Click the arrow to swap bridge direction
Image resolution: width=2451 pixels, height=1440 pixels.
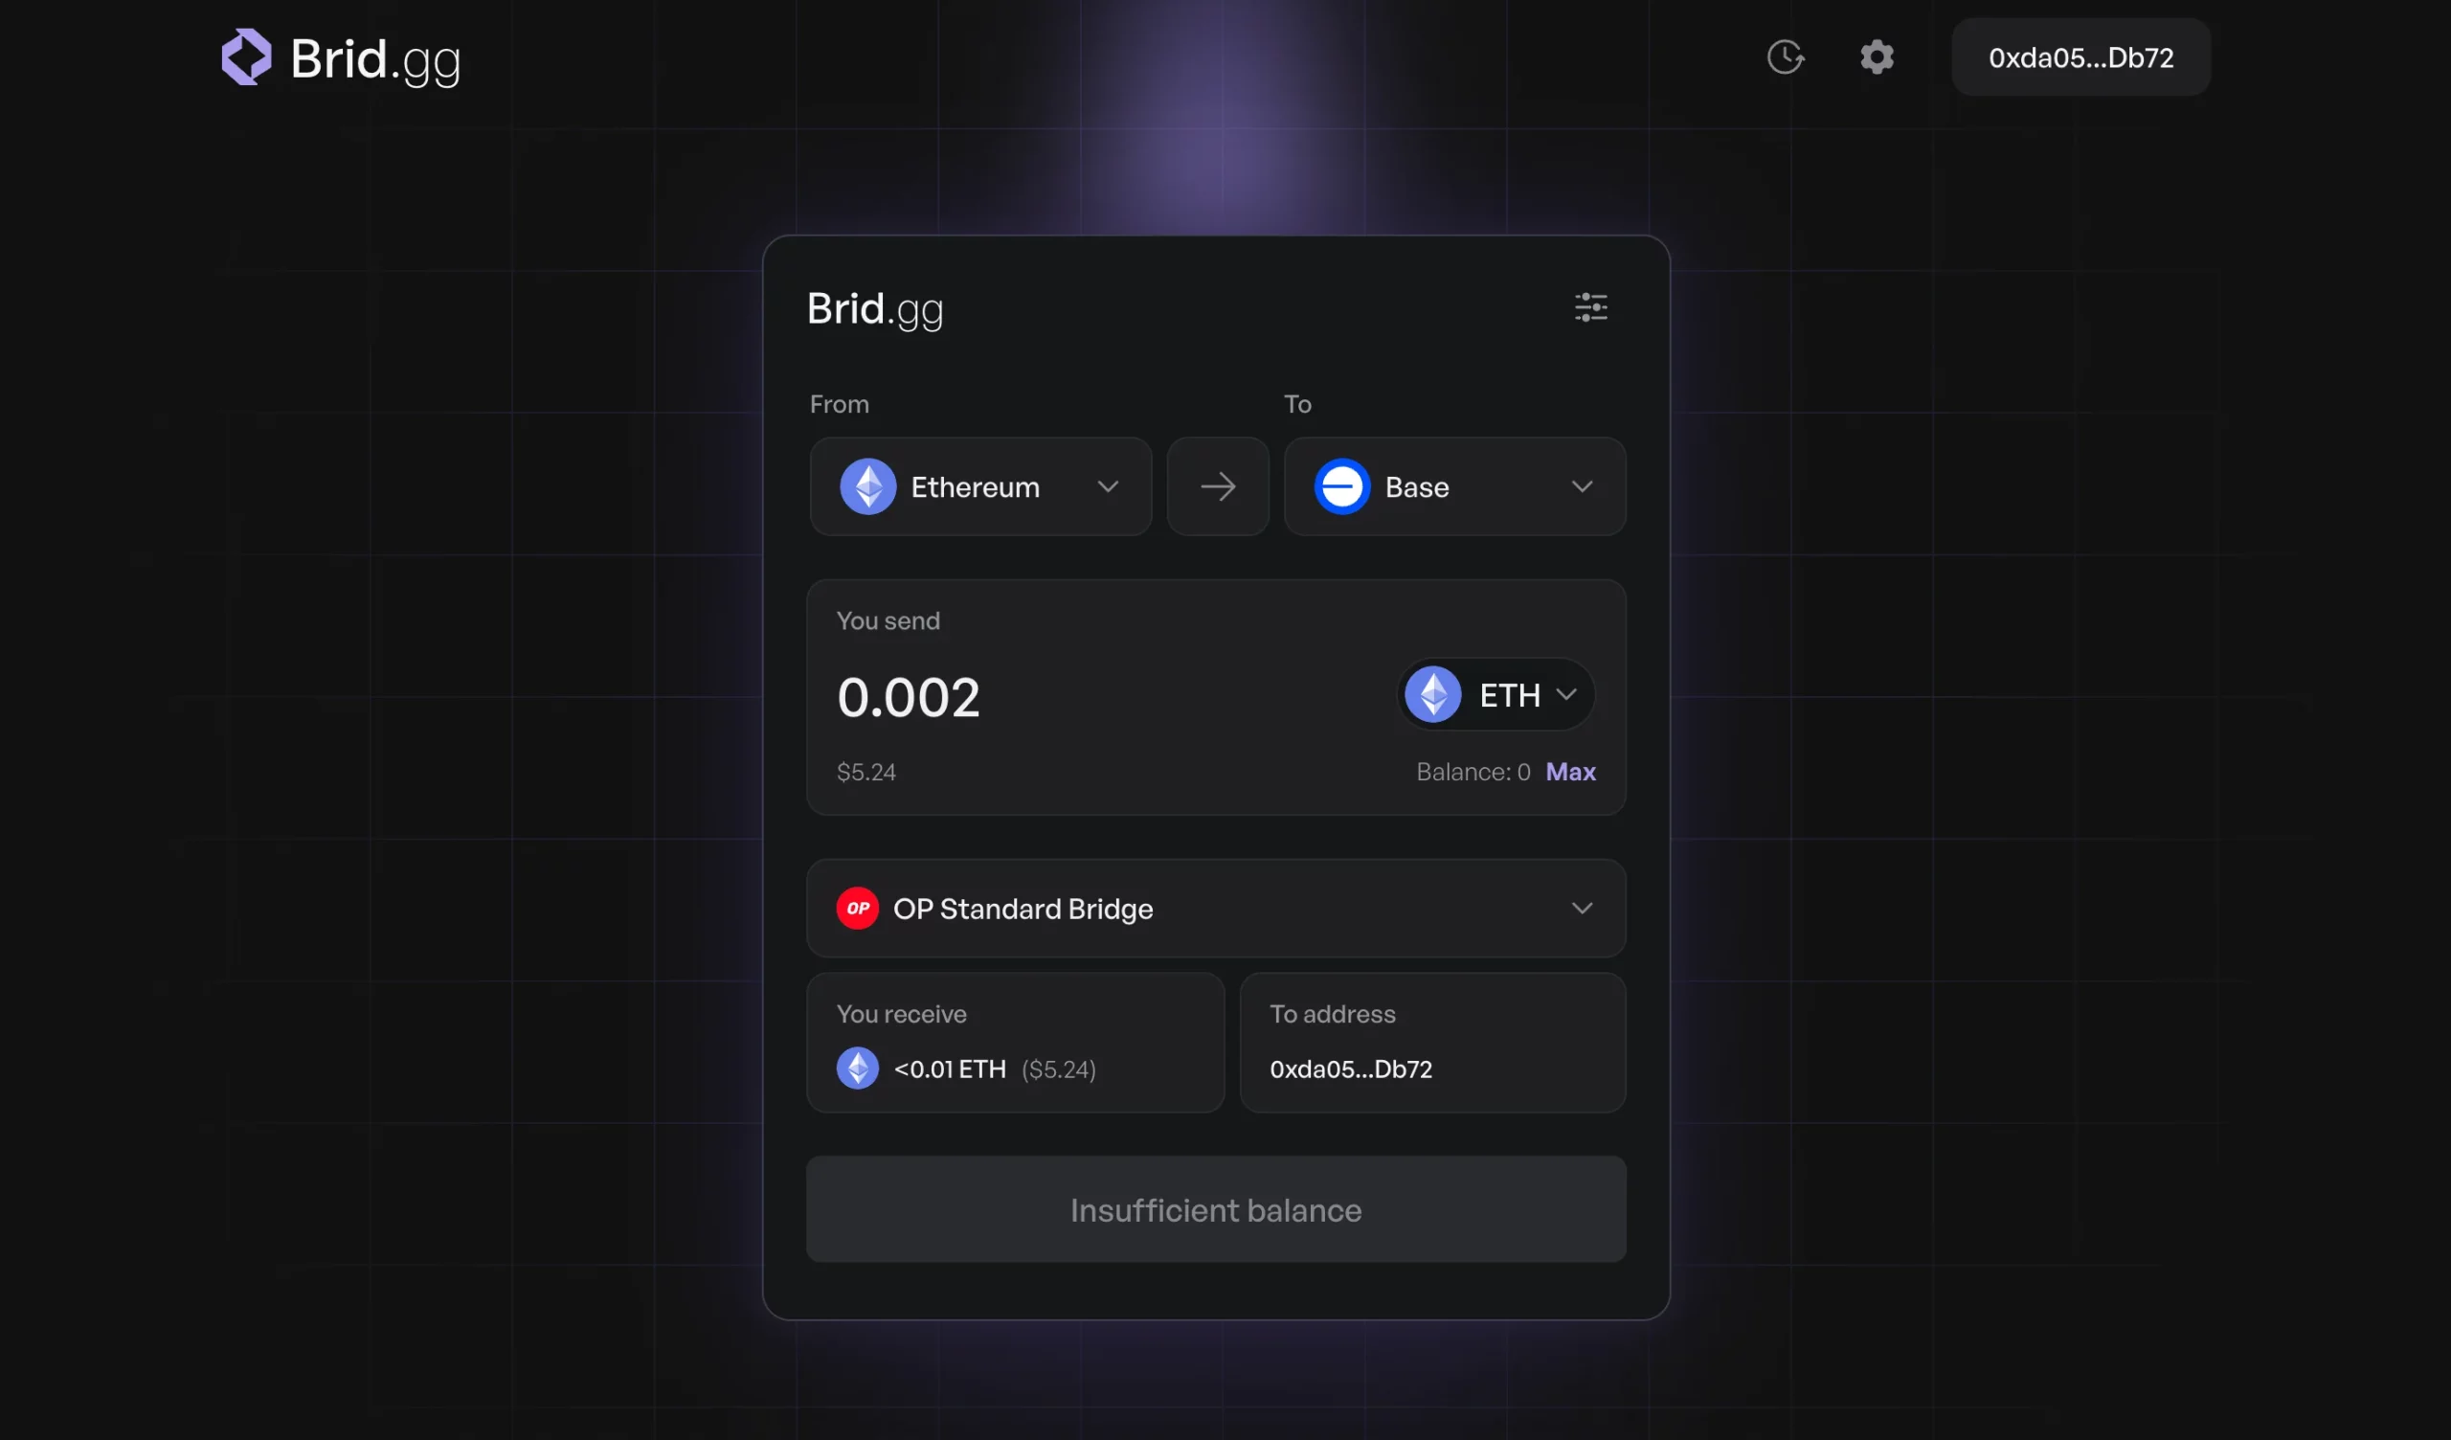coord(1219,485)
